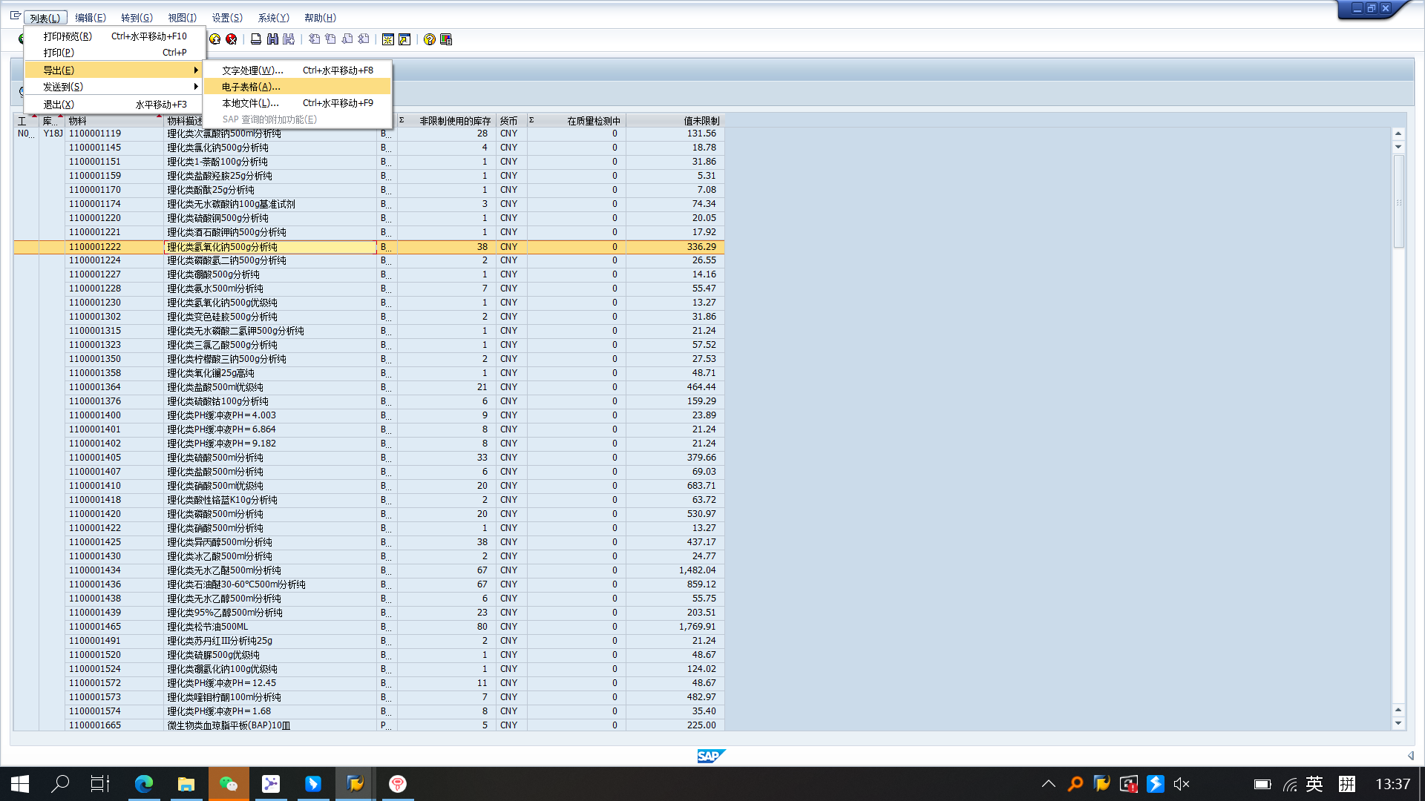Choose 打印(P) menu entry

click(114, 53)
